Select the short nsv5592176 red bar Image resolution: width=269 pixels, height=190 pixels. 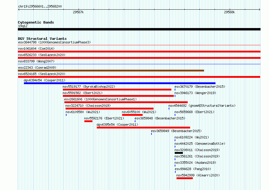[88, 121]
